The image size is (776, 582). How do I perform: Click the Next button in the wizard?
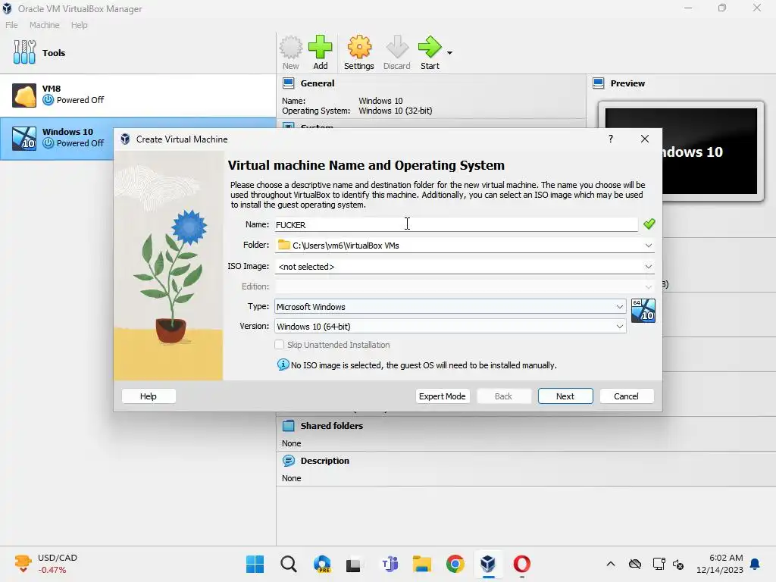tap(565, 396)
